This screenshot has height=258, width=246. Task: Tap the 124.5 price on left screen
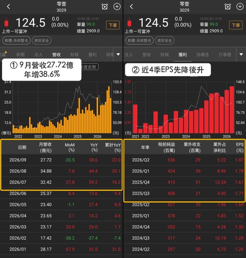pos(30,23)
